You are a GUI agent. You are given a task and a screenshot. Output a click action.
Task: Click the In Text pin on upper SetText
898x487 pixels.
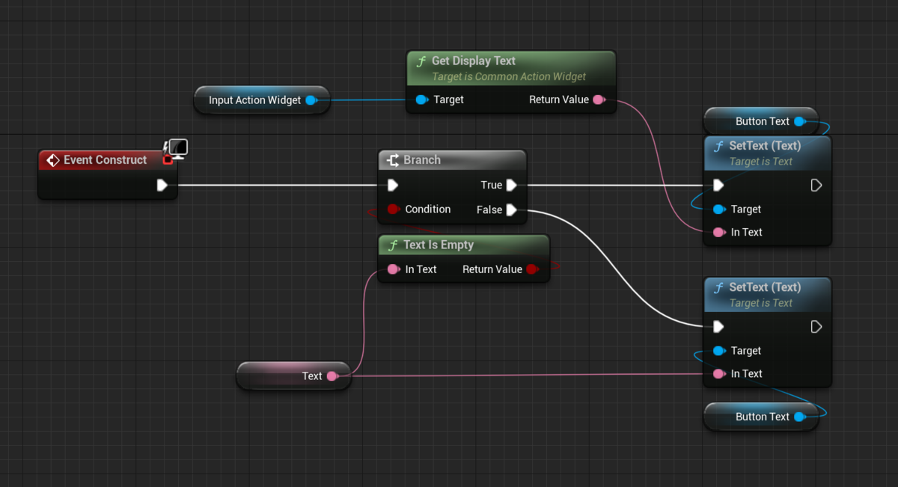720,232
